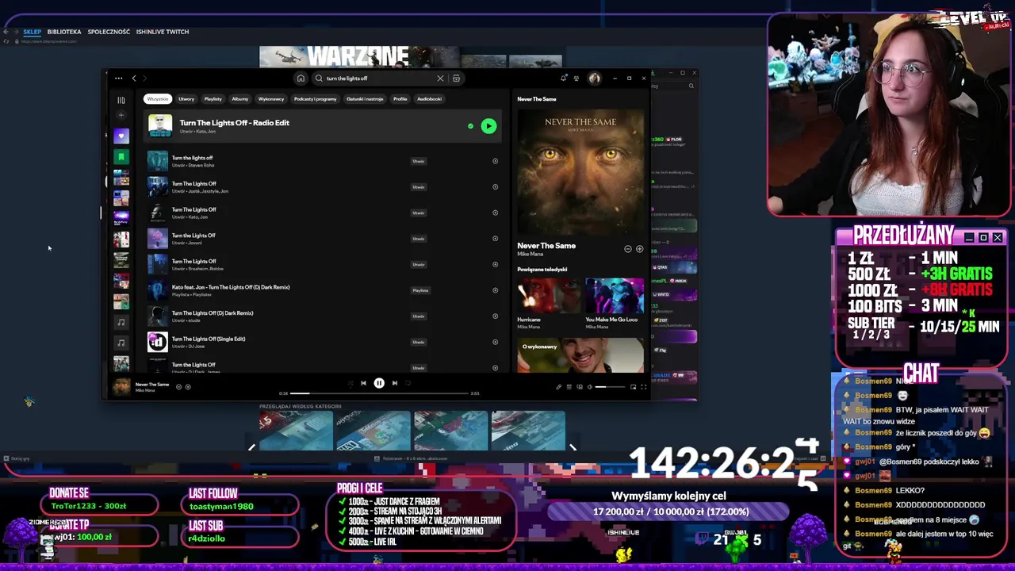Add DJ Jose Single Edit to library
Screen dimensions: 1015x571
(495, 342)
